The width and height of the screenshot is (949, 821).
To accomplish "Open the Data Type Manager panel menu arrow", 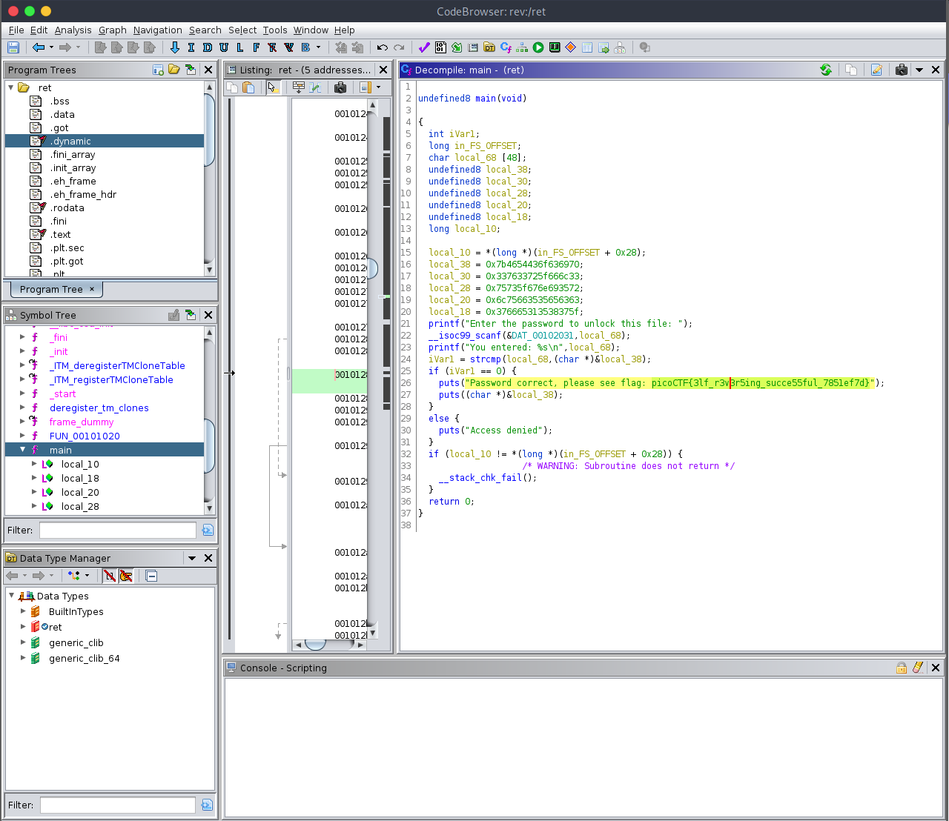I will point(192,558).
